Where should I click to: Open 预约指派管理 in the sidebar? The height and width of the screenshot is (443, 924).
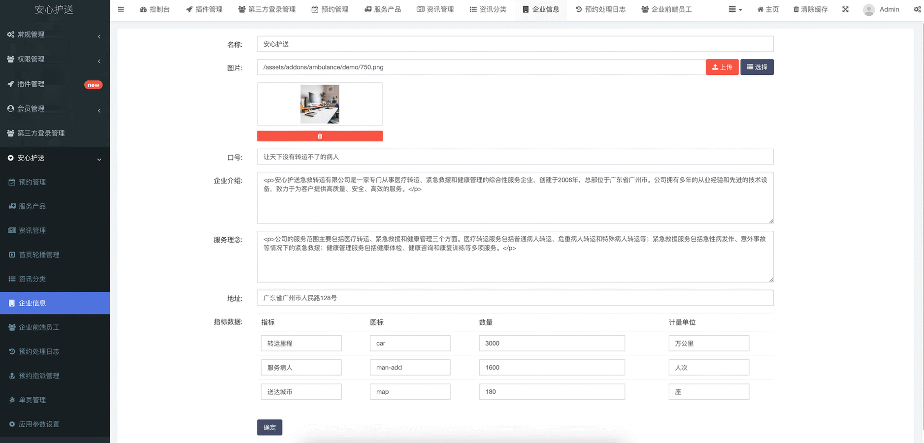39,376
